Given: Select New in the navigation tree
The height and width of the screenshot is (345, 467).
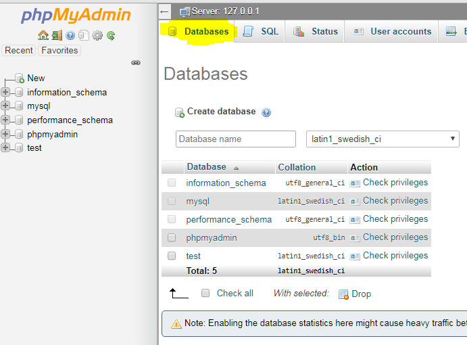Looking at the screenshot, I should 36,78.
